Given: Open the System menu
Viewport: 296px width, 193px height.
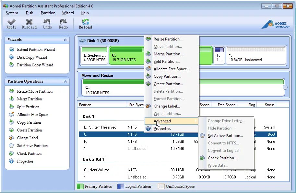Looking at the screenshot, I should (12, 13).
